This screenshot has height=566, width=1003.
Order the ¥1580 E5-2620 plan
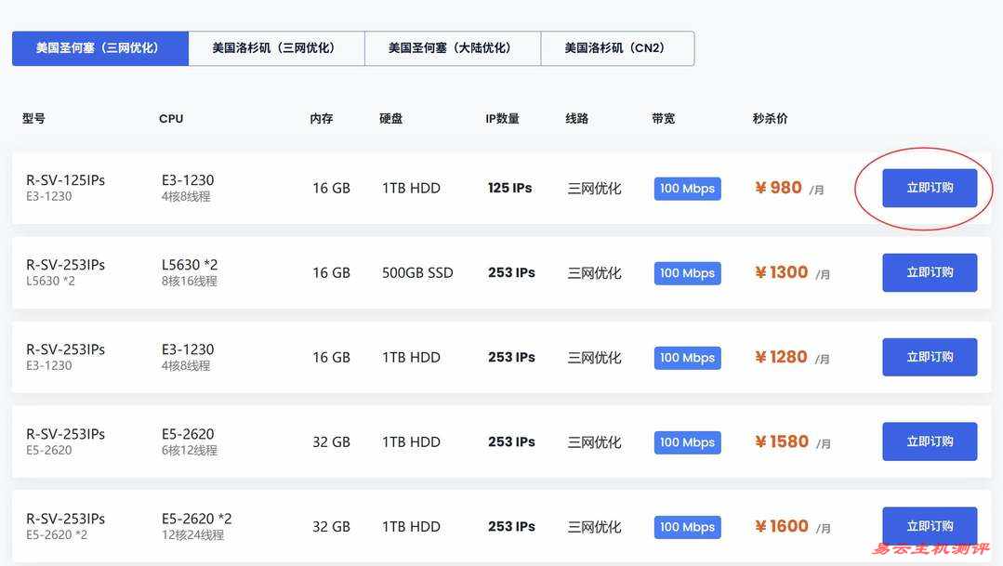930,441
